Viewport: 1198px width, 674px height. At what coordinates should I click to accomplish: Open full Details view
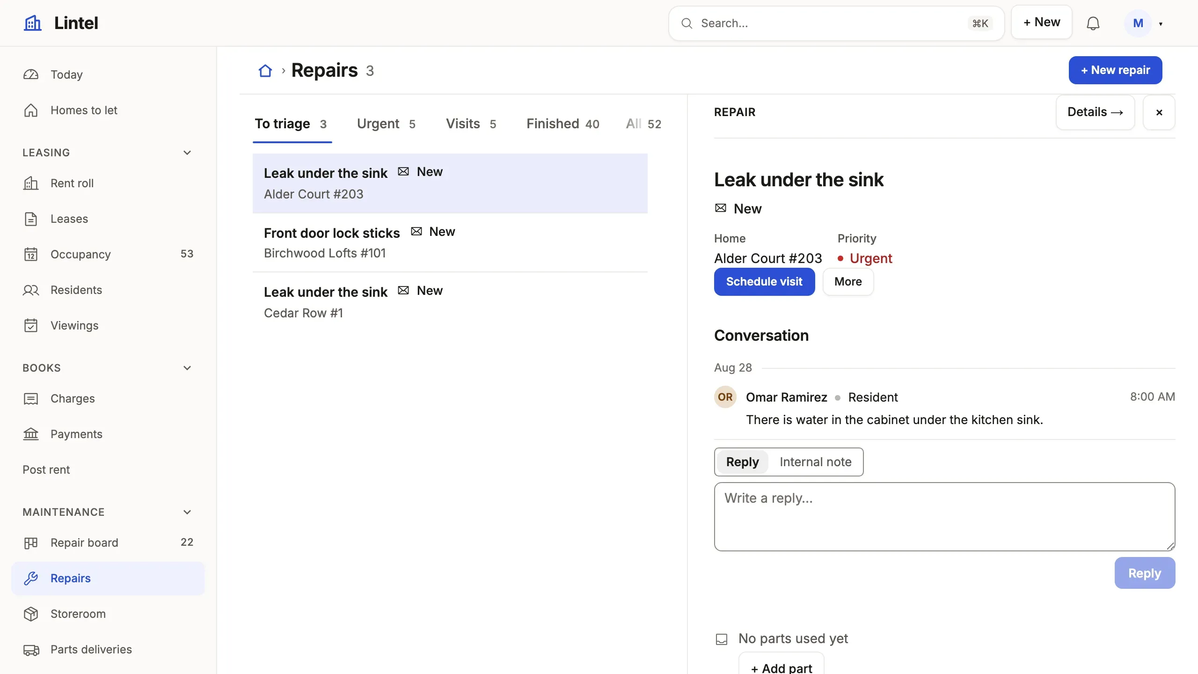[1095, 112]
